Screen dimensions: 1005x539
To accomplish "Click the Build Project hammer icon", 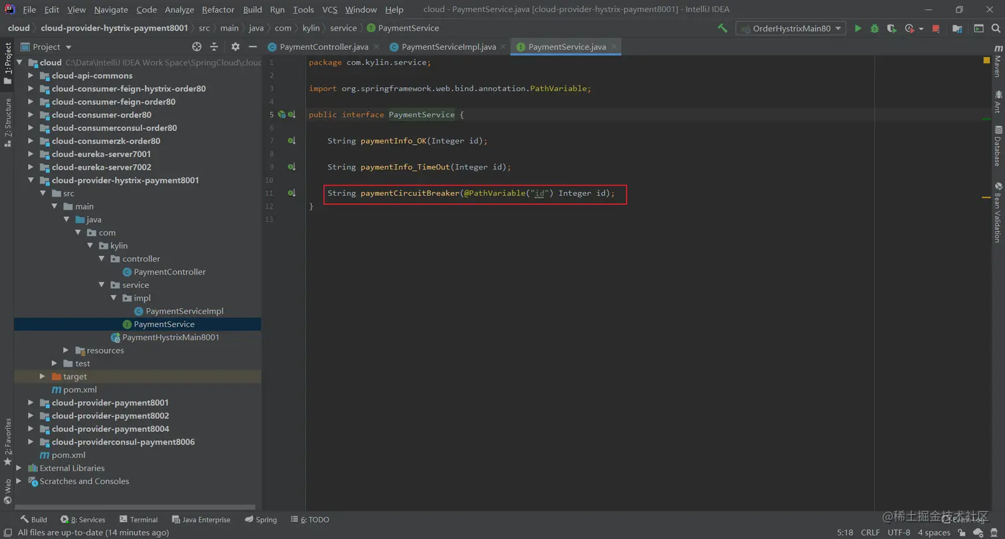I will 723,29.
